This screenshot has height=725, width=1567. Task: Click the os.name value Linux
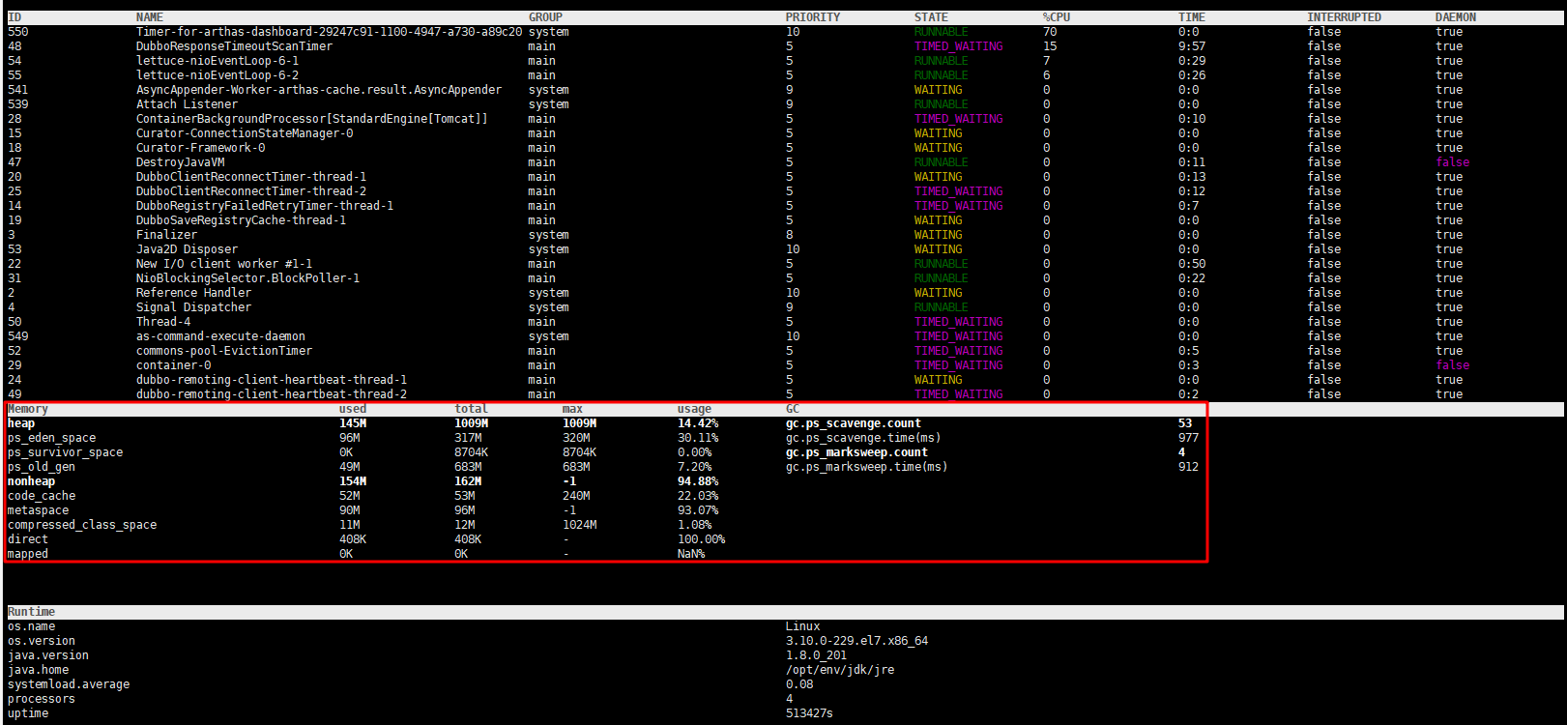802,626
